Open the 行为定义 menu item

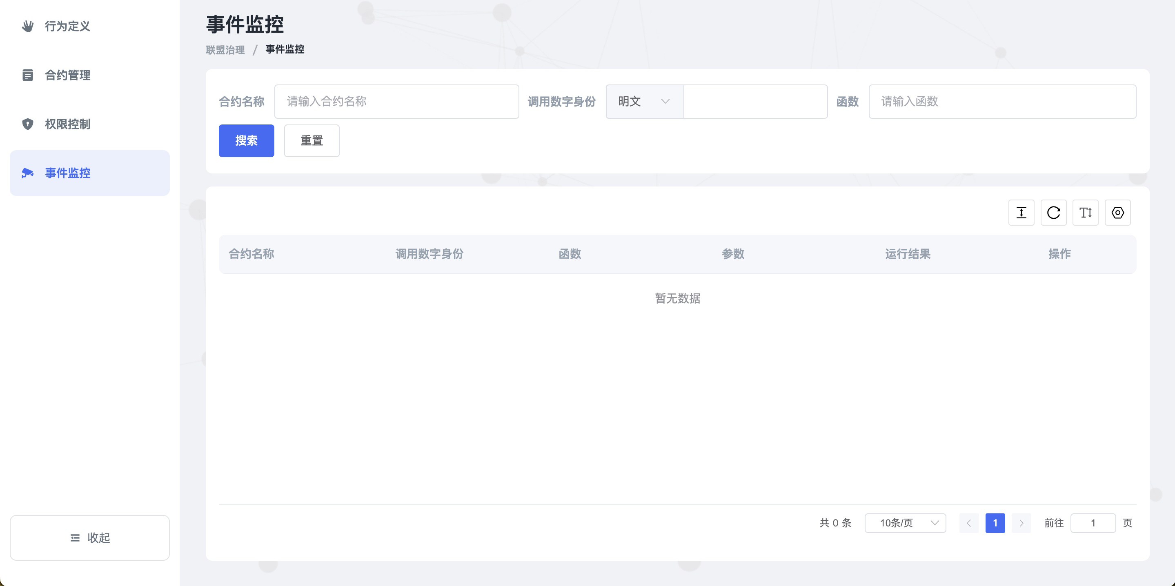[x=67, y=26]
